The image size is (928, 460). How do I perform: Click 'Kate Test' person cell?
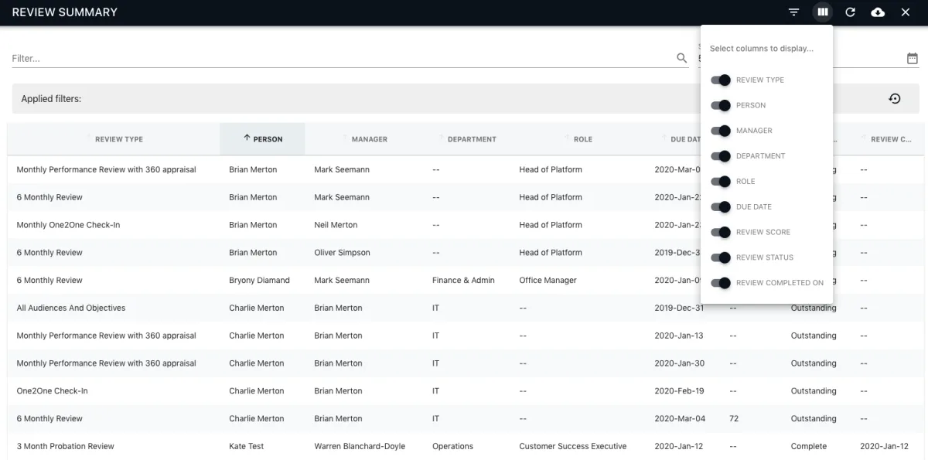pos(247,446)
